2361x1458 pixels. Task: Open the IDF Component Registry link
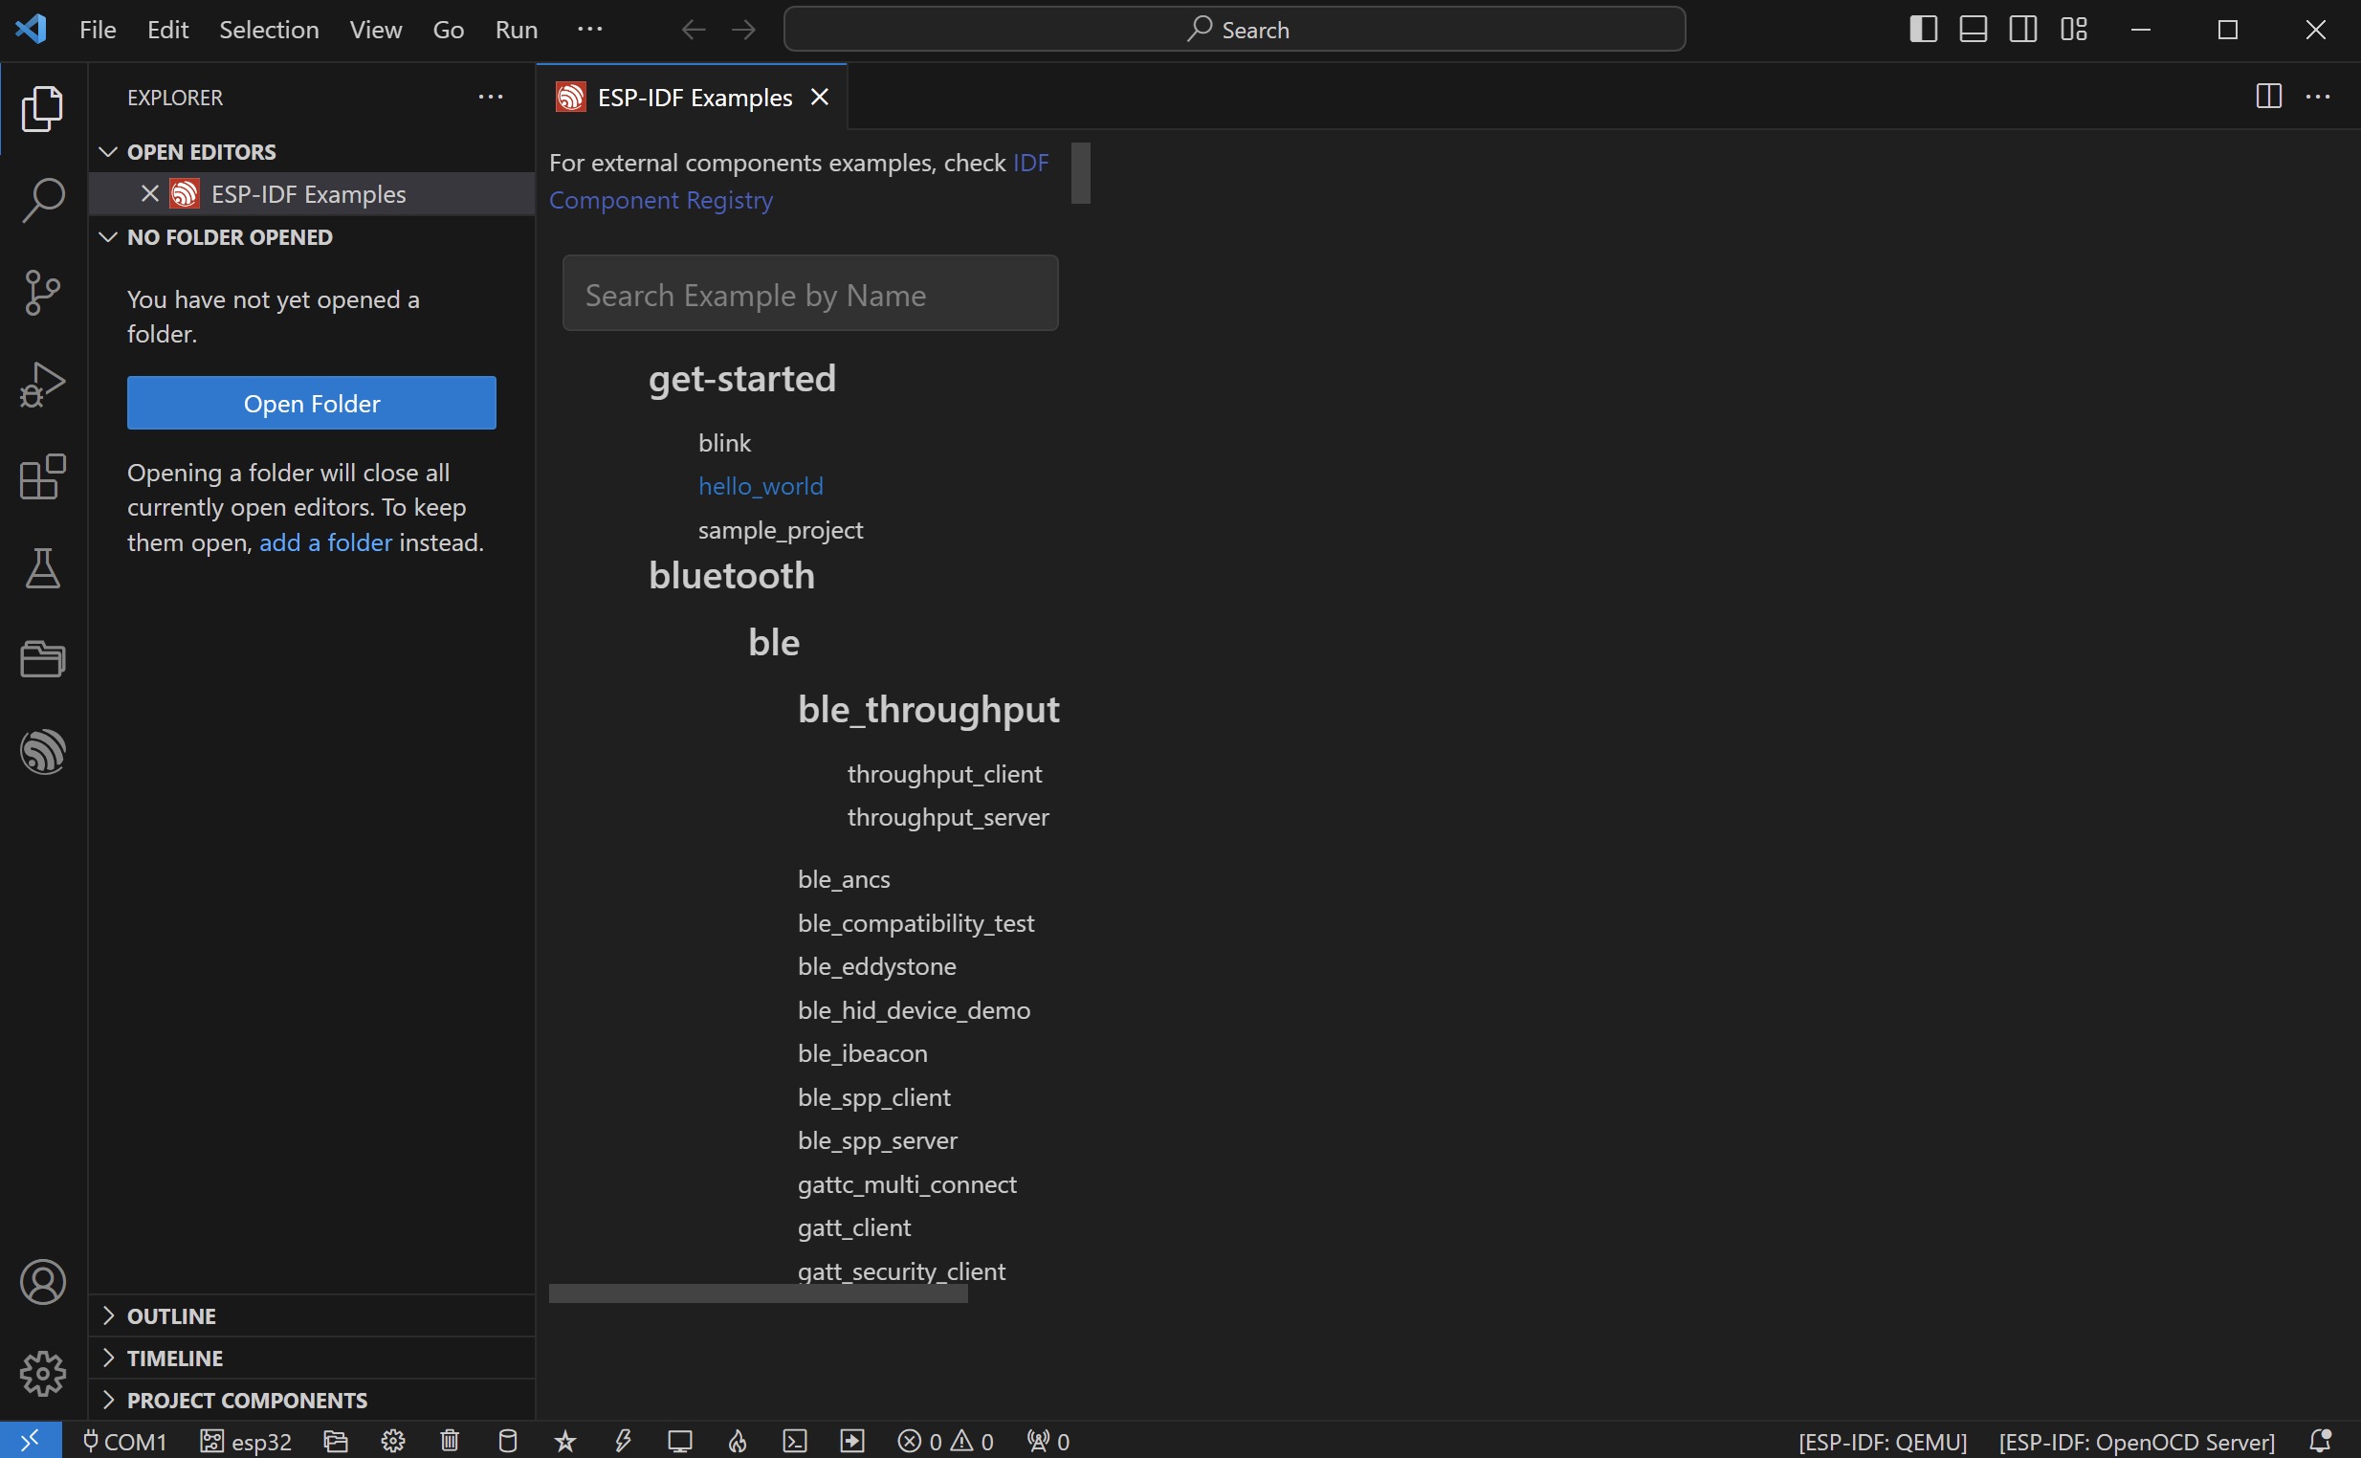tap(799, 181)
